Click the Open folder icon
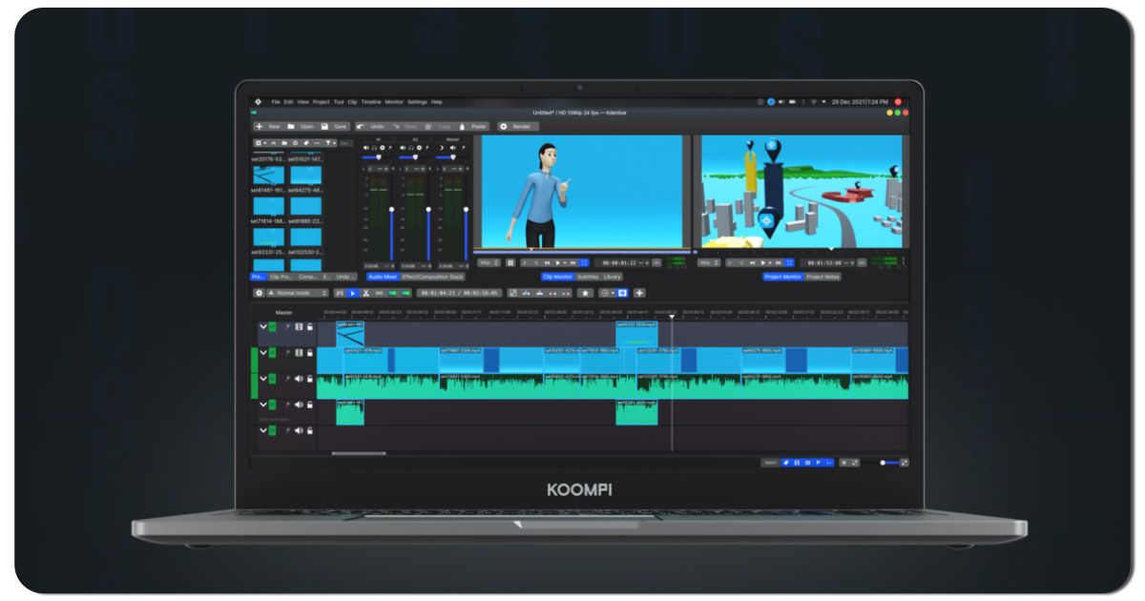1145x601 pixels. (291, 126)
